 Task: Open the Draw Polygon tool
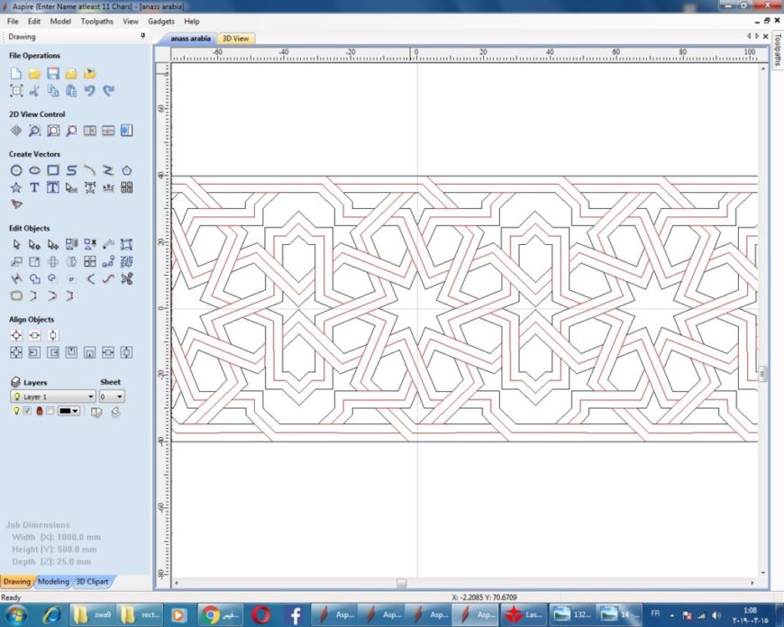[127, 169]
